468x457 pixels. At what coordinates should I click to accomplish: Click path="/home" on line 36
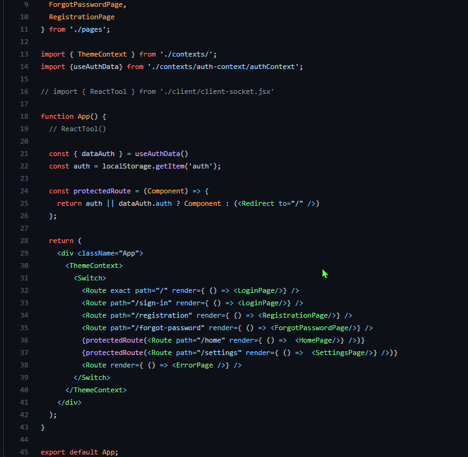click(201, 341)
